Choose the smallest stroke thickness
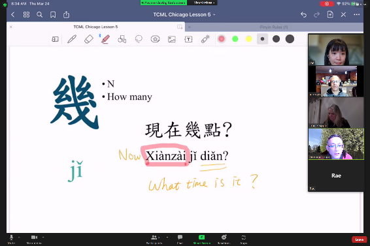 coord(262,39)
